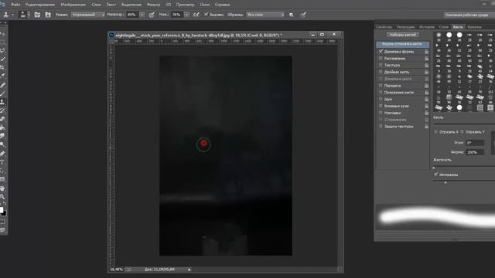This screenshot has width=495, height=278.
Task: Select the Rectangular Marquee tool
Action: coord(2,42)
